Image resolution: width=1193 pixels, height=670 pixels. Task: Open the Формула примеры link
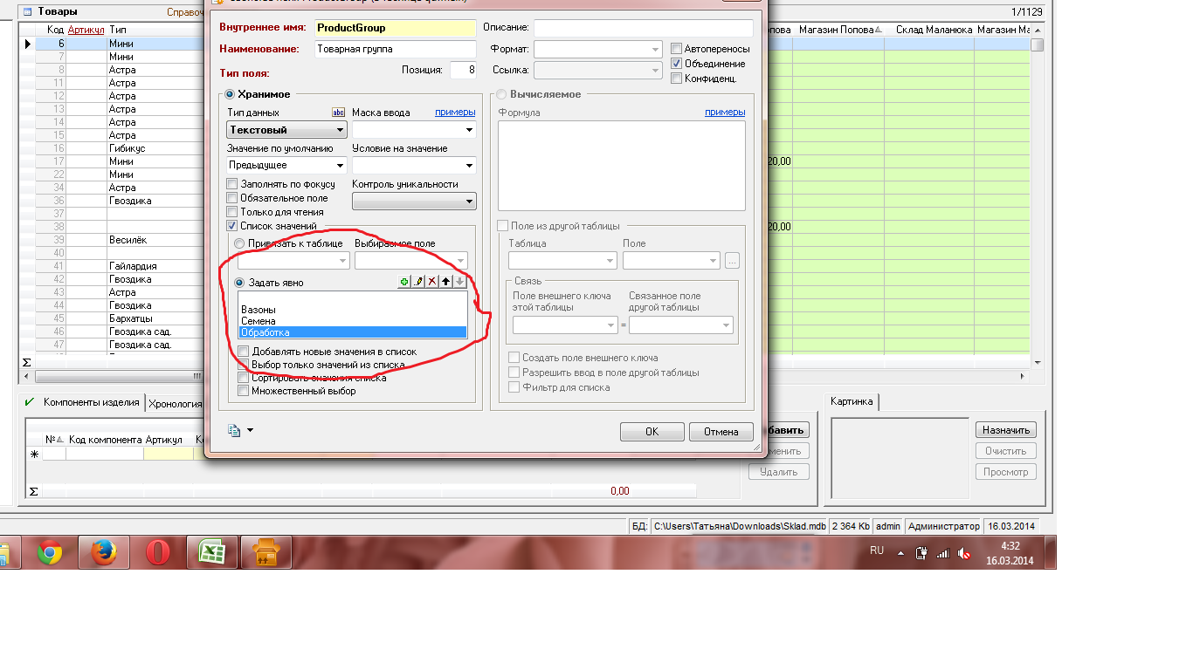(725, 113)
